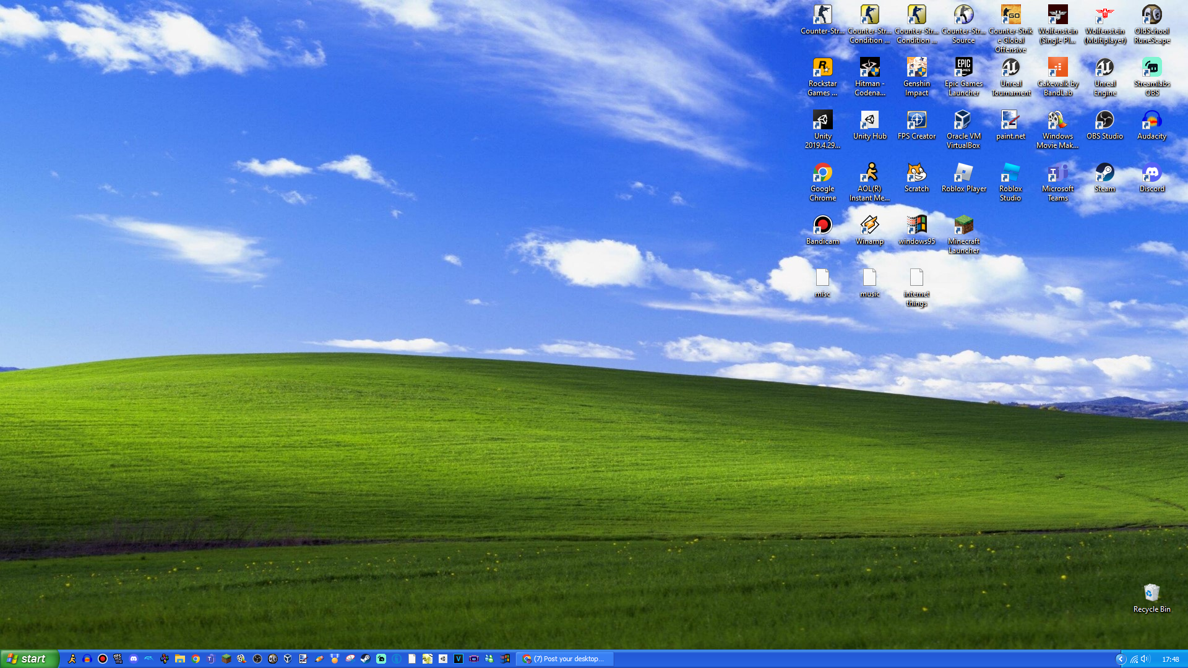1188x668 pixels.
Task: Launch Dolphin emulator icon in quick launch
Action: pyautogui.click(x=149, y=659)
